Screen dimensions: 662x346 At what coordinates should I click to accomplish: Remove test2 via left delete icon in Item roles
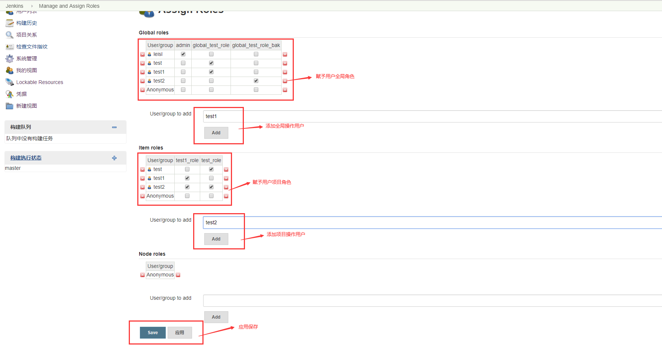142,187
